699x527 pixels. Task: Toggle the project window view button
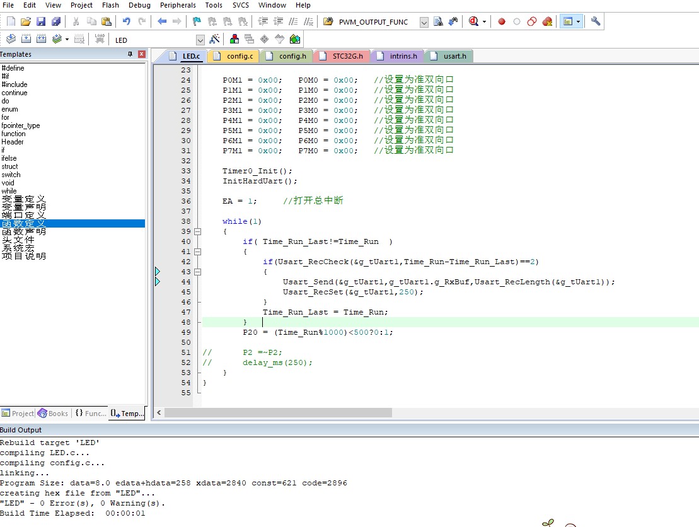568,21
